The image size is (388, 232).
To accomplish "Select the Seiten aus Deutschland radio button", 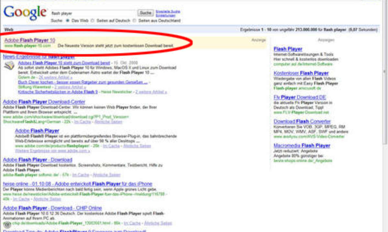I will pos(135,21).
